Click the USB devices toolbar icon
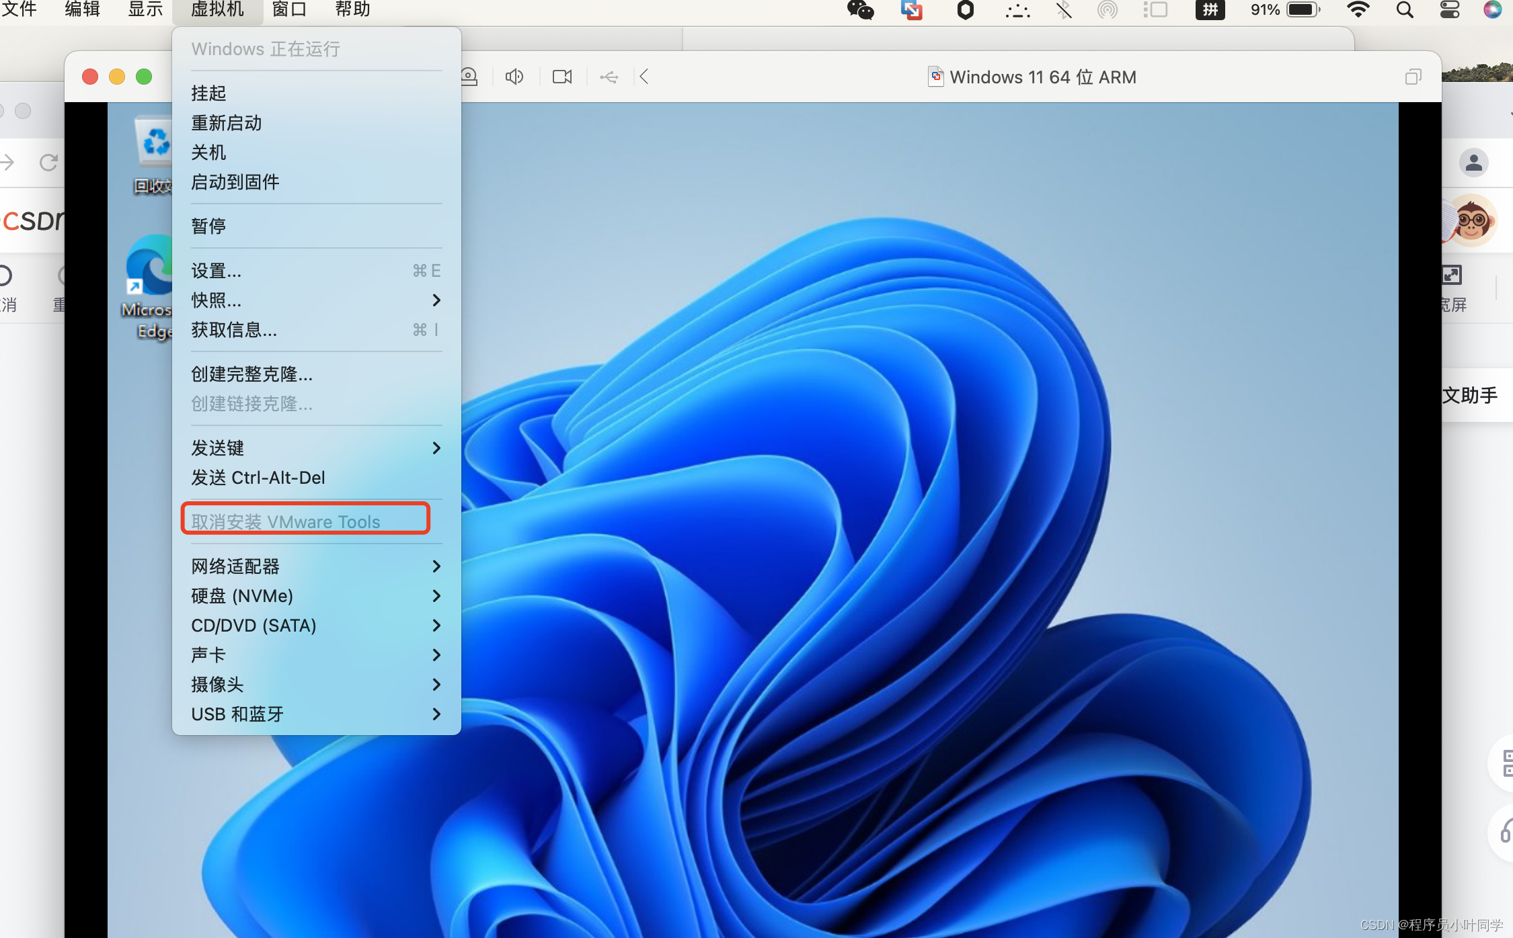 click(x=609, y=77)
